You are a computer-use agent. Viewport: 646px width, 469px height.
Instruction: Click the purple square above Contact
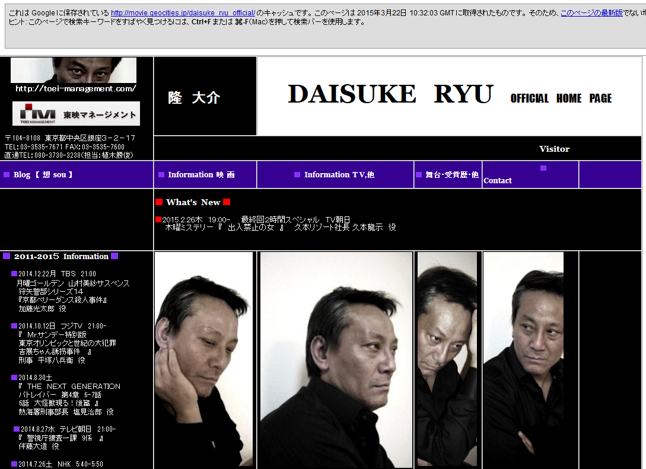[x=543, y=168]
